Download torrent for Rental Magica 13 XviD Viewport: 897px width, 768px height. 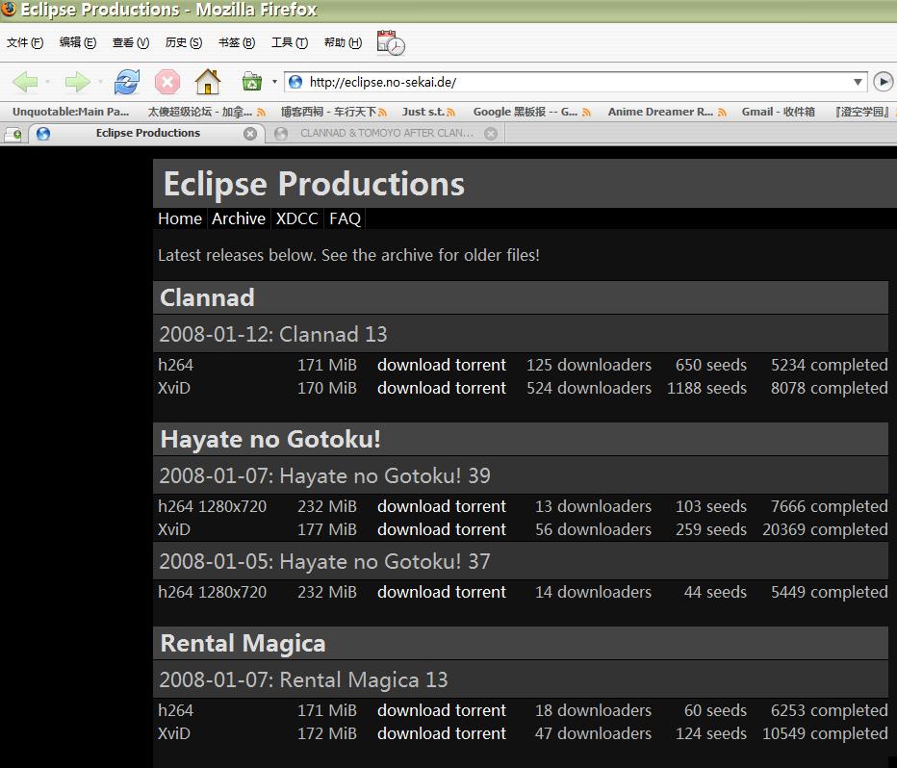tap(442, 733)
